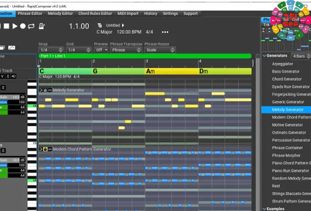Toggle loop playback mode
The width and height of the screenshot is (311, 211).
31,26
